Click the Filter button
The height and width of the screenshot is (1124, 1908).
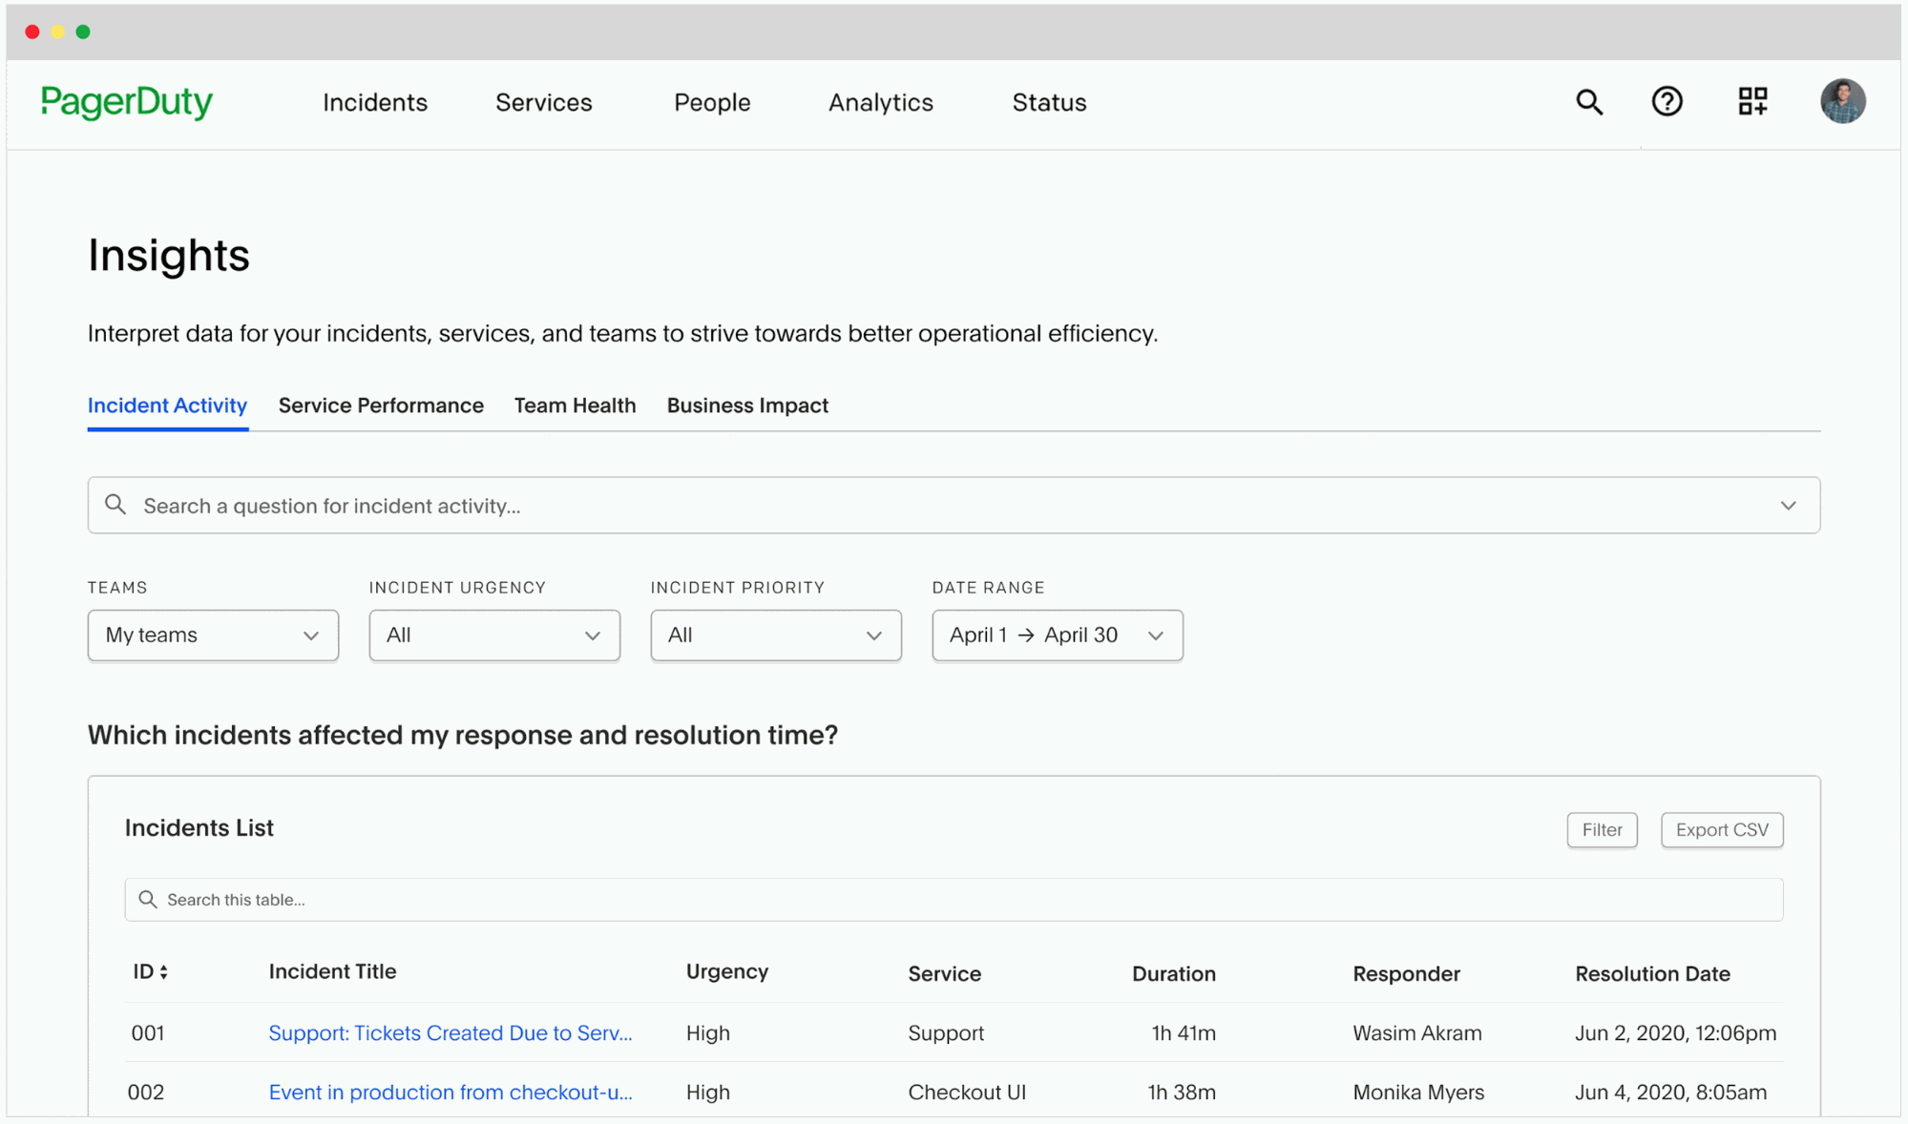click(x=1602, y=830)
